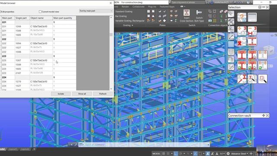Click the red I-beam with house icon
The height and width of the screenshot is (156, 277).
tap(252, 55)
